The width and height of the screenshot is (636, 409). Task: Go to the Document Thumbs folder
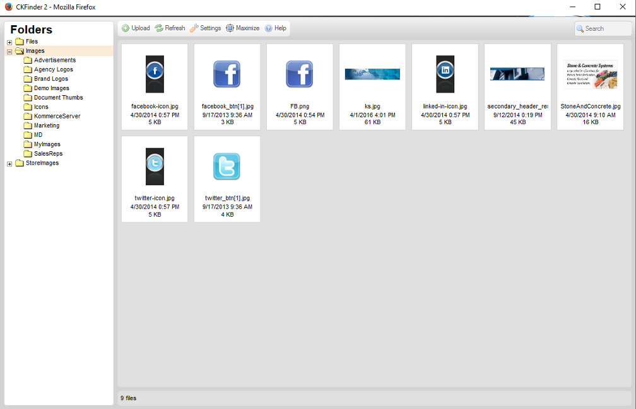click(58, 98)
